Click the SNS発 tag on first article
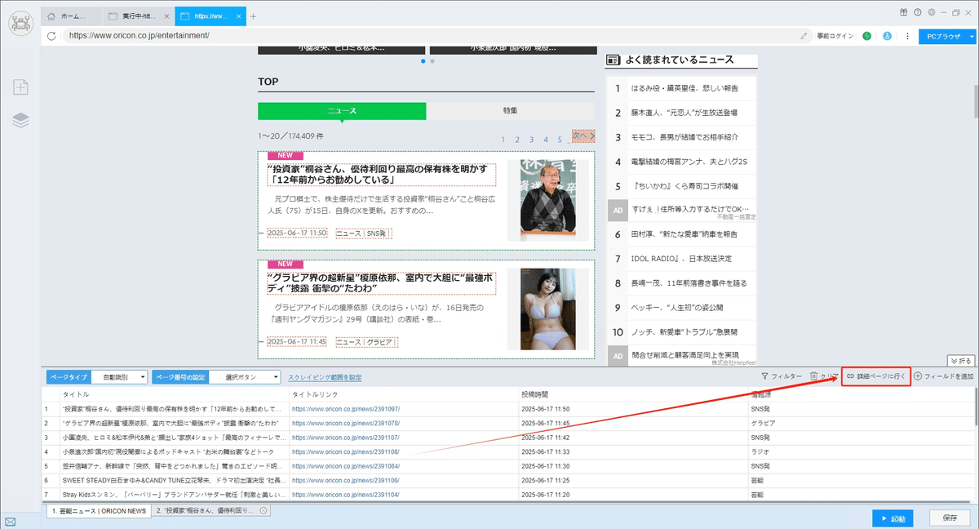 point(378,233)
